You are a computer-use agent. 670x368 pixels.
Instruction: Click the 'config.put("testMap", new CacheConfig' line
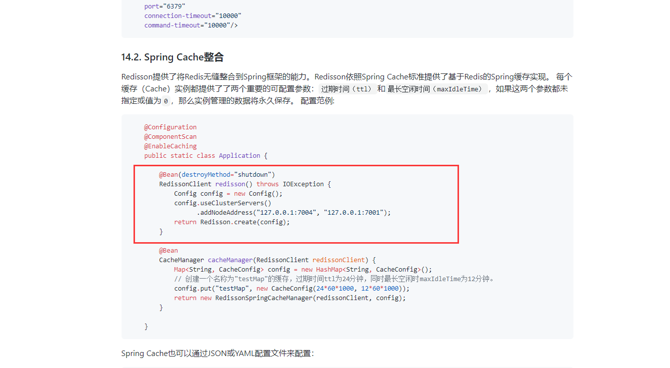292,288
